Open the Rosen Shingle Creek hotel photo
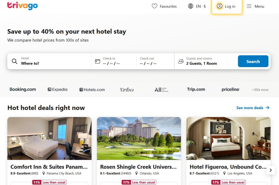Viewport: 279px width, 185px height. [x=139, y=138]
